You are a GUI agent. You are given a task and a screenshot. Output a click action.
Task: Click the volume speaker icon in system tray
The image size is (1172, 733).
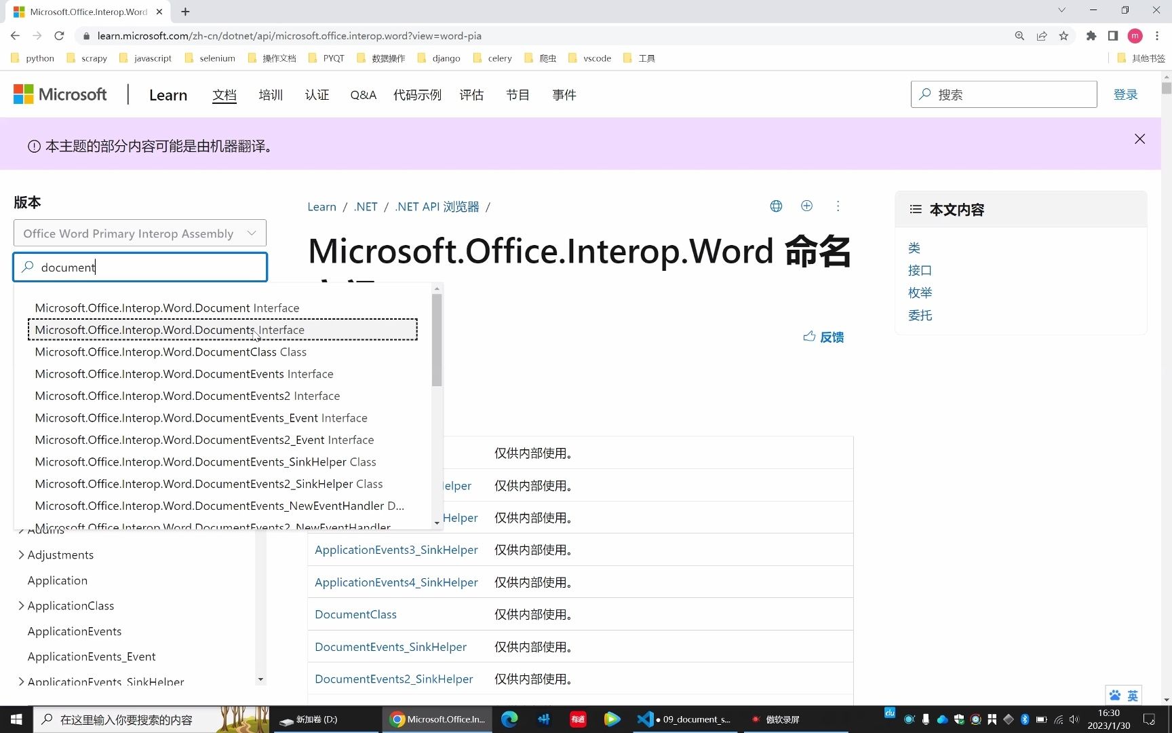(1074, 719)
